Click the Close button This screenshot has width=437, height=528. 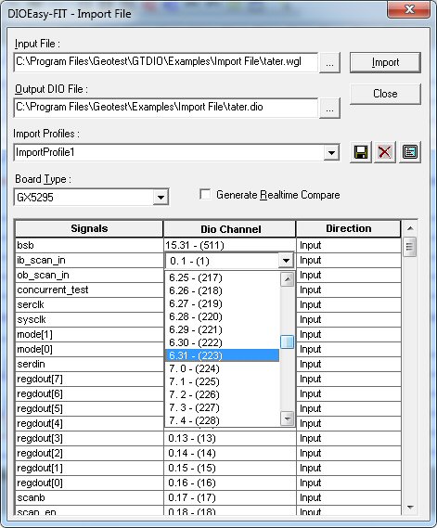[385, 94]
